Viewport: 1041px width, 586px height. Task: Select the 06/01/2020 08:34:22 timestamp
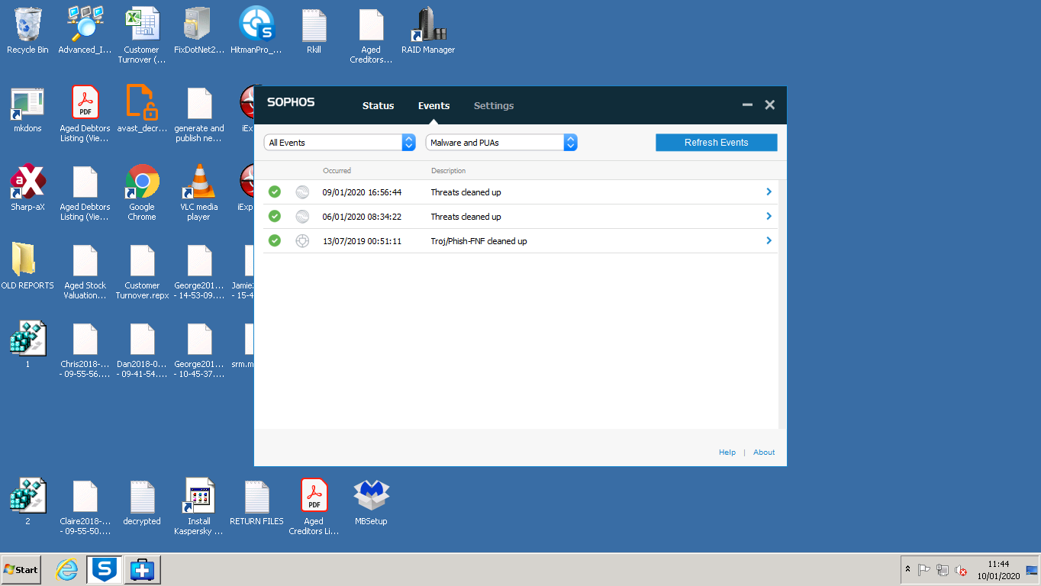pos(362,217)
